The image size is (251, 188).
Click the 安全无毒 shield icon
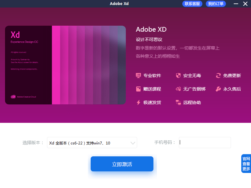click(178, 76)
